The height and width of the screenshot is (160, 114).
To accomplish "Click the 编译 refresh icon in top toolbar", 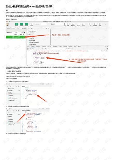I will coord(65,24).
